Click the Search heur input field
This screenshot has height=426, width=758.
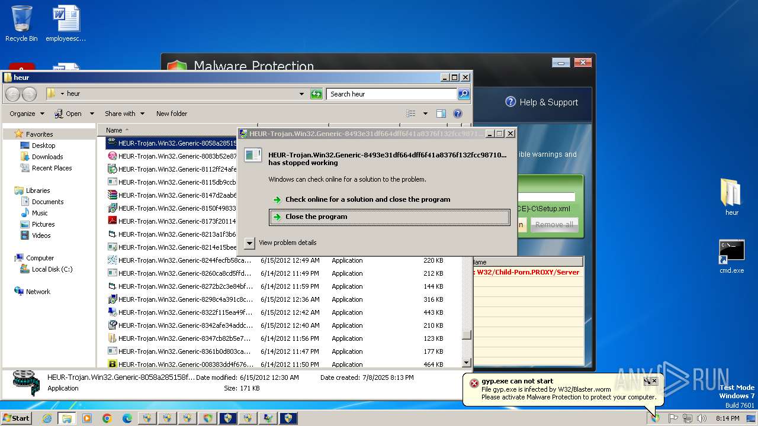tap(391, 93)
